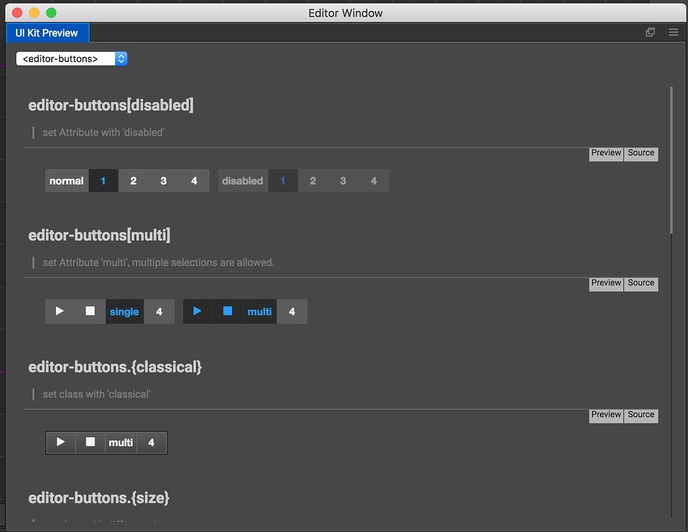
Task: Toggle the blue 'multi' button
Action: (x=260, y=311)
